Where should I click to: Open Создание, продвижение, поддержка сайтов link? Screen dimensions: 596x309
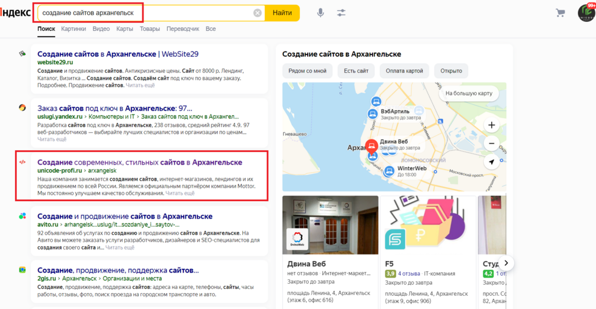tap(118, 270)
